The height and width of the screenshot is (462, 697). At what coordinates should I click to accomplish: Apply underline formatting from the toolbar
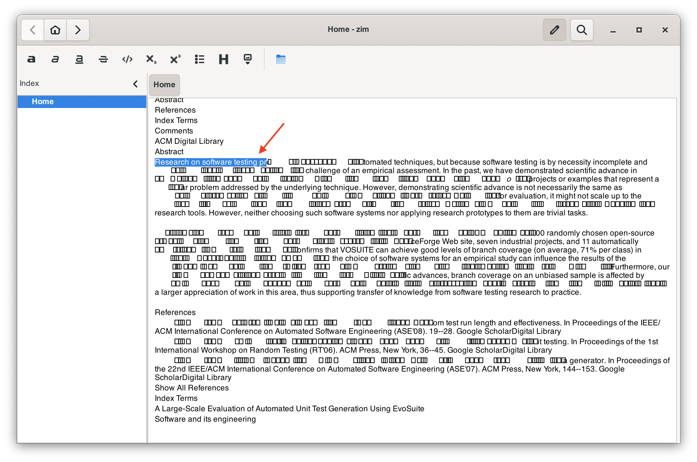click(79, 59)
